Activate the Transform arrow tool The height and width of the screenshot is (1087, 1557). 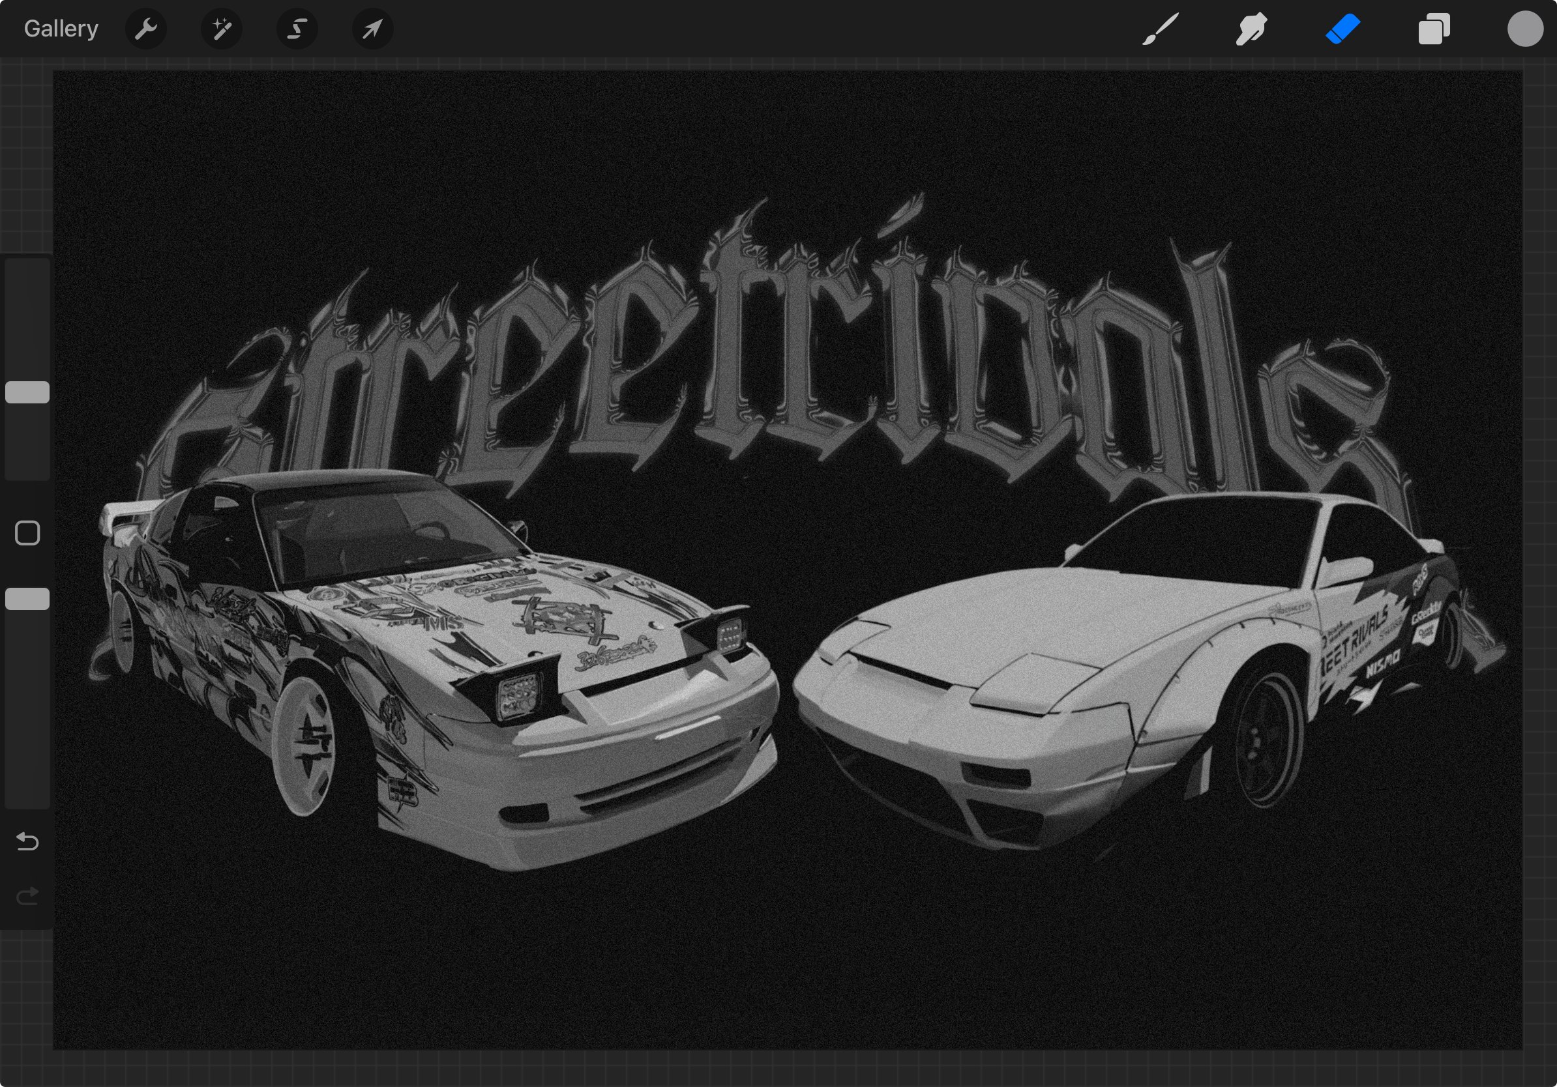pos(373,29)
